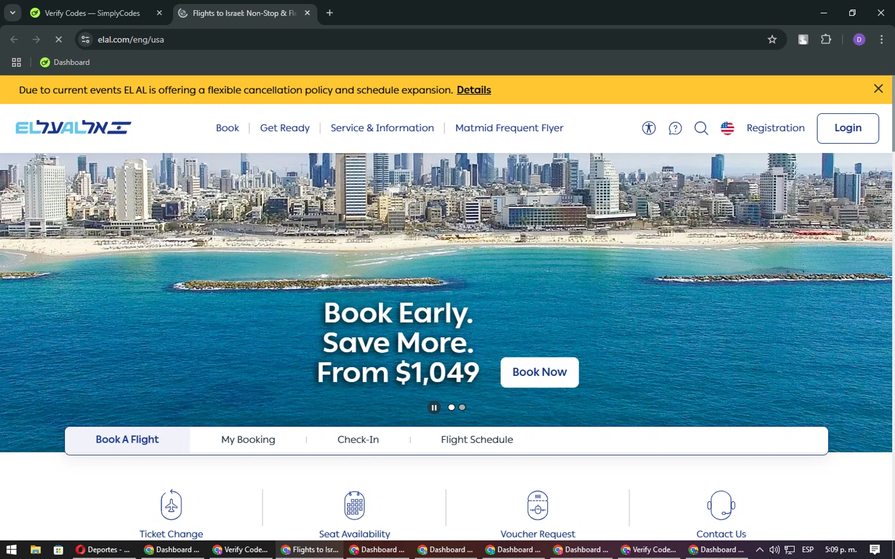Close the Verify Codes tab
This screenshot has width=895, height=559.
[x=159, y=13]
